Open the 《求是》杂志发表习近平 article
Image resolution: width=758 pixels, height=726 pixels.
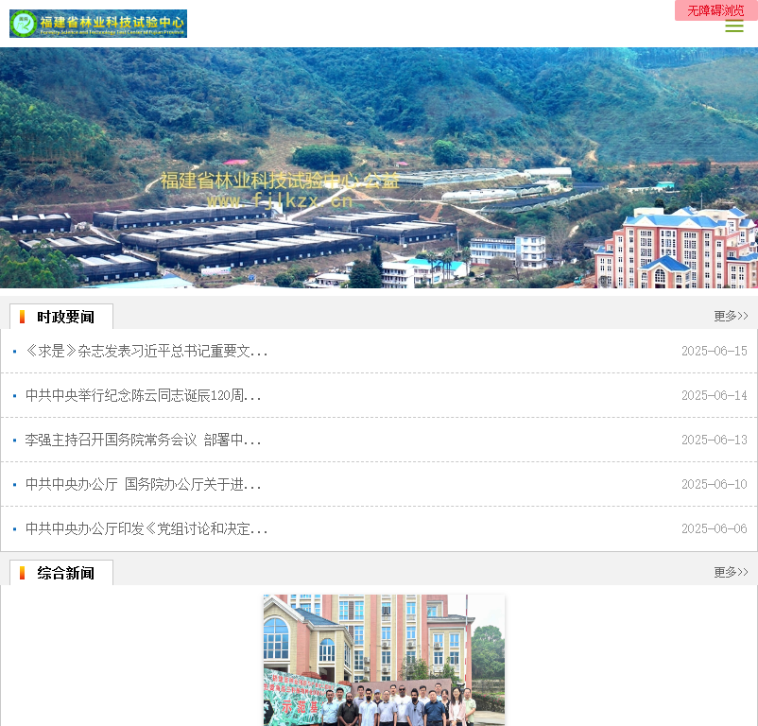pyautogui.click(x=145, y=351)
